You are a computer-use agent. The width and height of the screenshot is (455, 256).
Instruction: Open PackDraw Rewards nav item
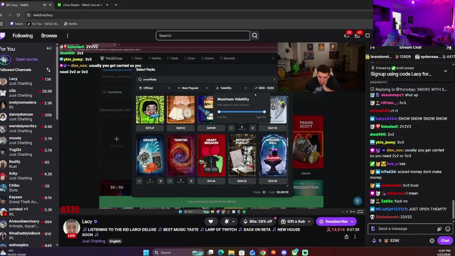227,58
